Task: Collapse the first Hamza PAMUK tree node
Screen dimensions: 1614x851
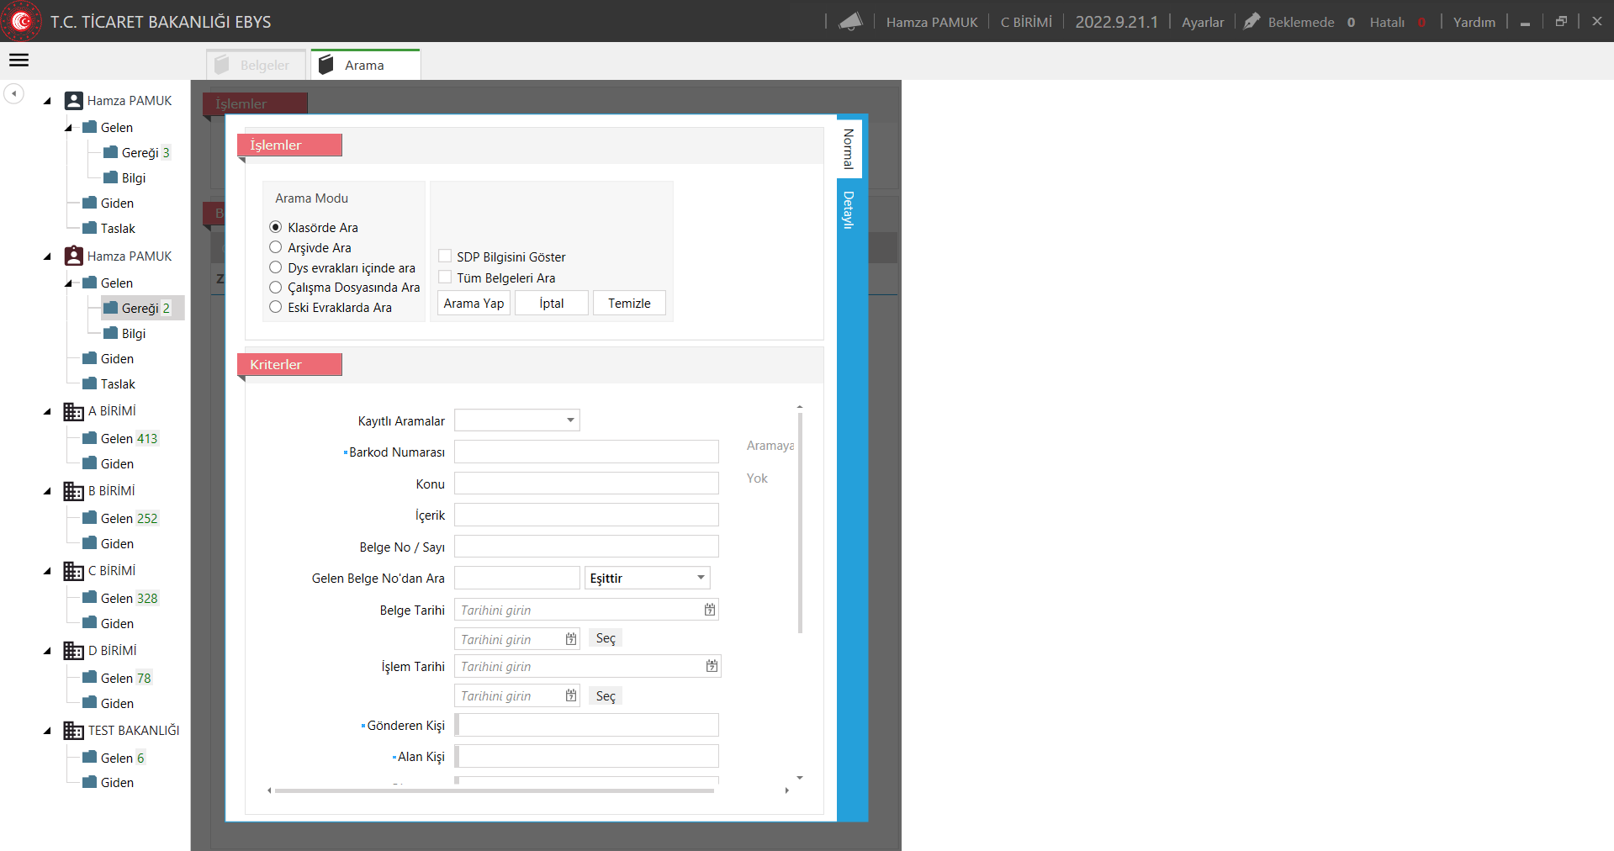Action: coord(47,101)
